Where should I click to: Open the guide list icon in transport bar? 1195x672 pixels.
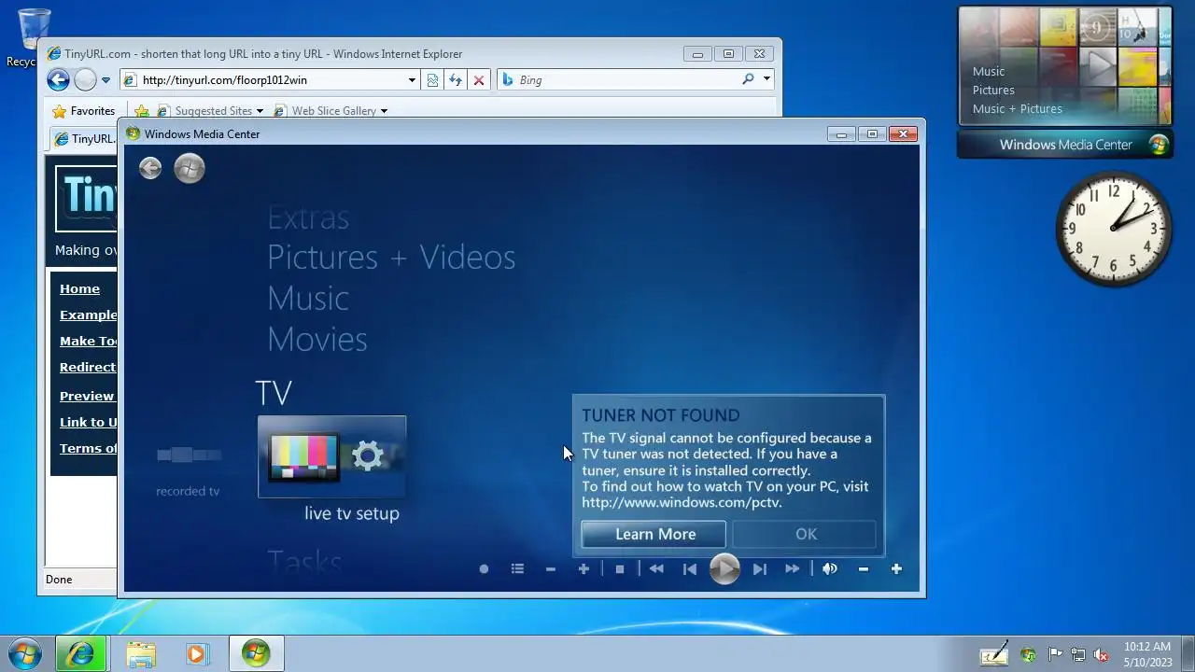coord(517,568)
